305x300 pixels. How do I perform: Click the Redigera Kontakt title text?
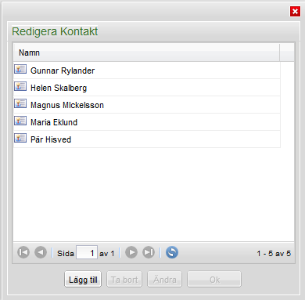click(x=55, y=31)
